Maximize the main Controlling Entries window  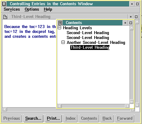137,4
